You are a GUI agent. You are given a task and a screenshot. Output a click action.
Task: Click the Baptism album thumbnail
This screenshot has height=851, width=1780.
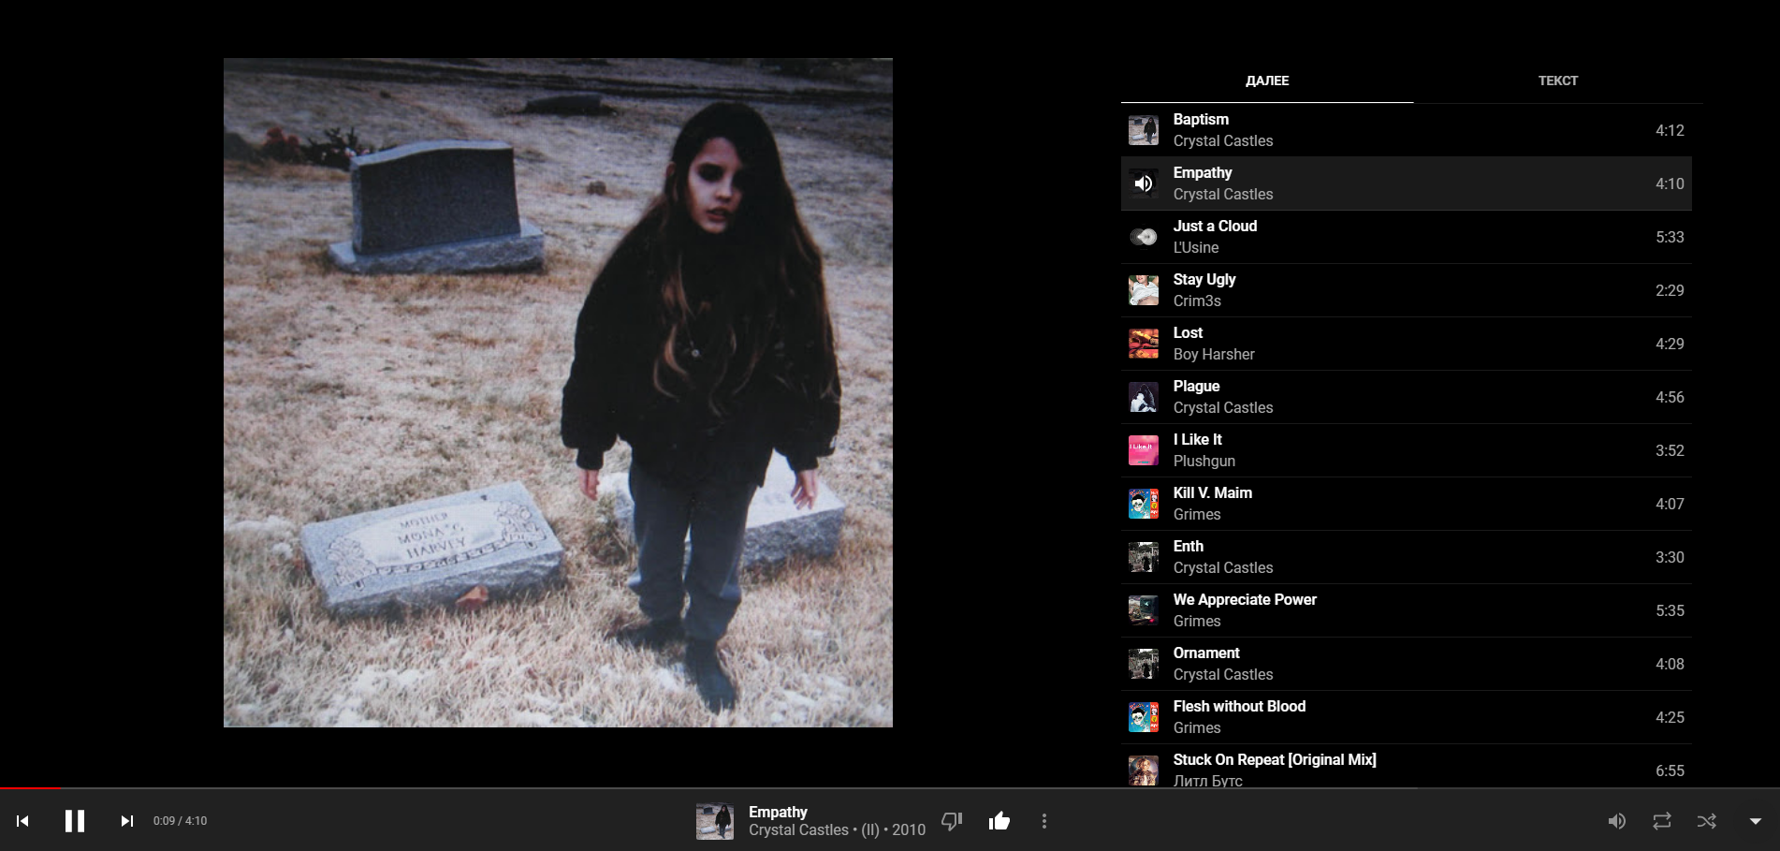click(x=1144, y=130)
